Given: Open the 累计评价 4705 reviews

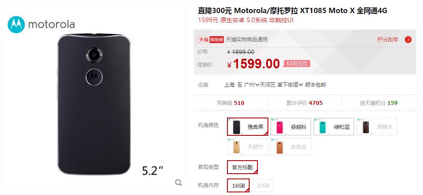Looking at the screenshot, I should [x=305, y=103].
